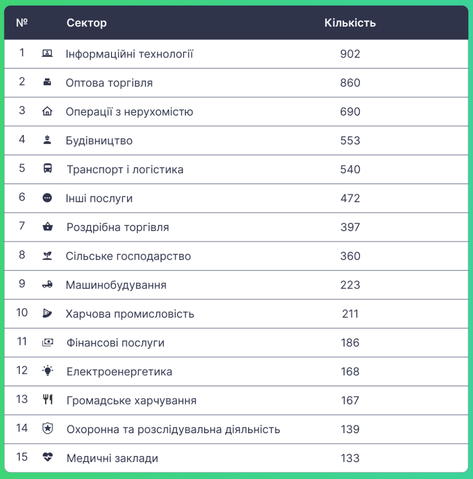This screenshot has width=473, height=479.
Task: Click the banknote icon by Фінансові послуги
Action: tap(47, 342)
